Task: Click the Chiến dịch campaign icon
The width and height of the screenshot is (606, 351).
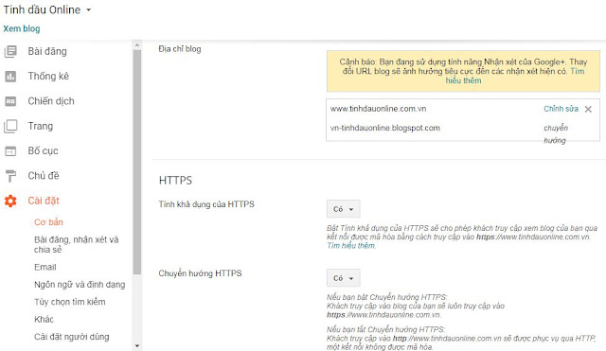Action: (10, 101)
